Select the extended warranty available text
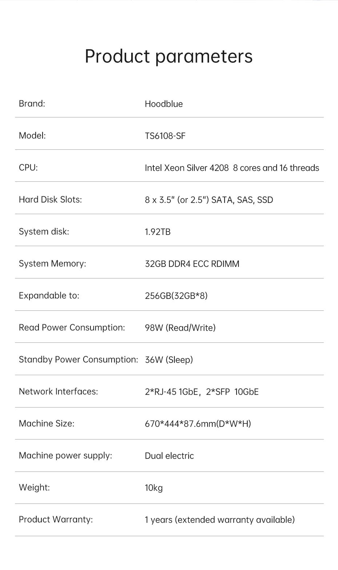The height and width of the screenshot is (570, 338). click(x=234, y=520)
